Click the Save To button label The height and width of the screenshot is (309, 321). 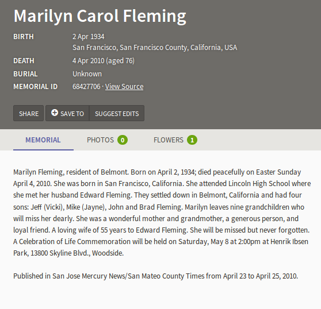(x=72, y=114)
